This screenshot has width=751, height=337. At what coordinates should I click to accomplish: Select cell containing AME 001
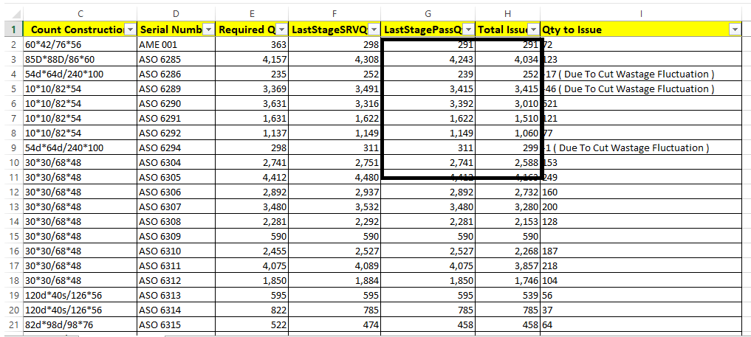(176, 45)
